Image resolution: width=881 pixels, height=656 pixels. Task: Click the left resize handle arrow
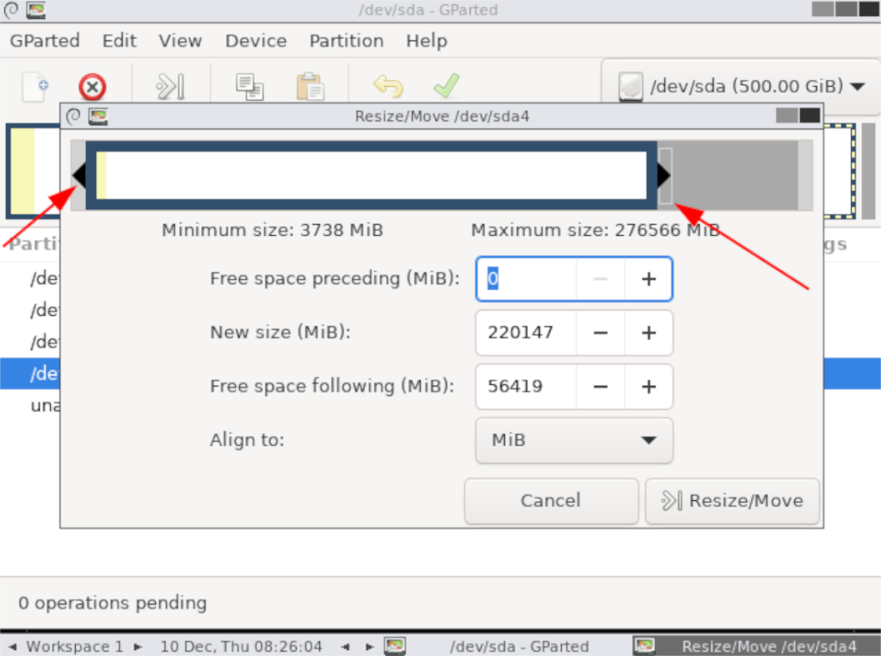pyautogui.click(x=79, y=176)
